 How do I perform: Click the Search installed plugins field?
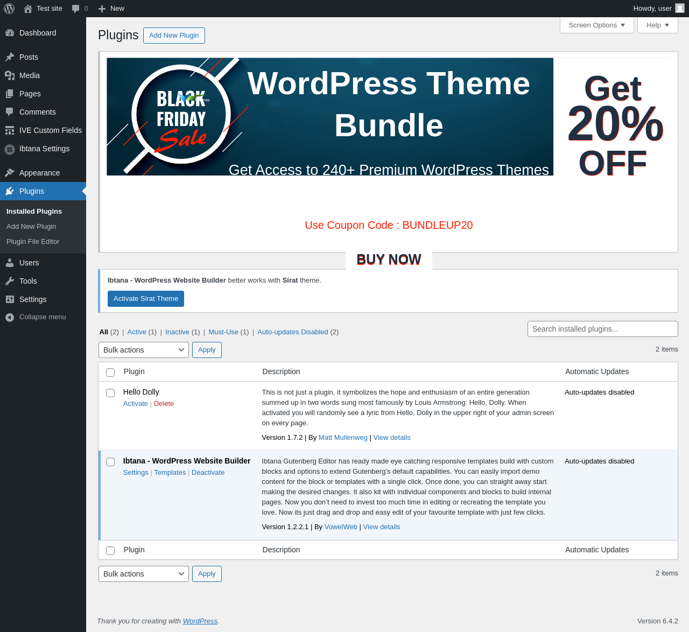[x=603, y=329]
